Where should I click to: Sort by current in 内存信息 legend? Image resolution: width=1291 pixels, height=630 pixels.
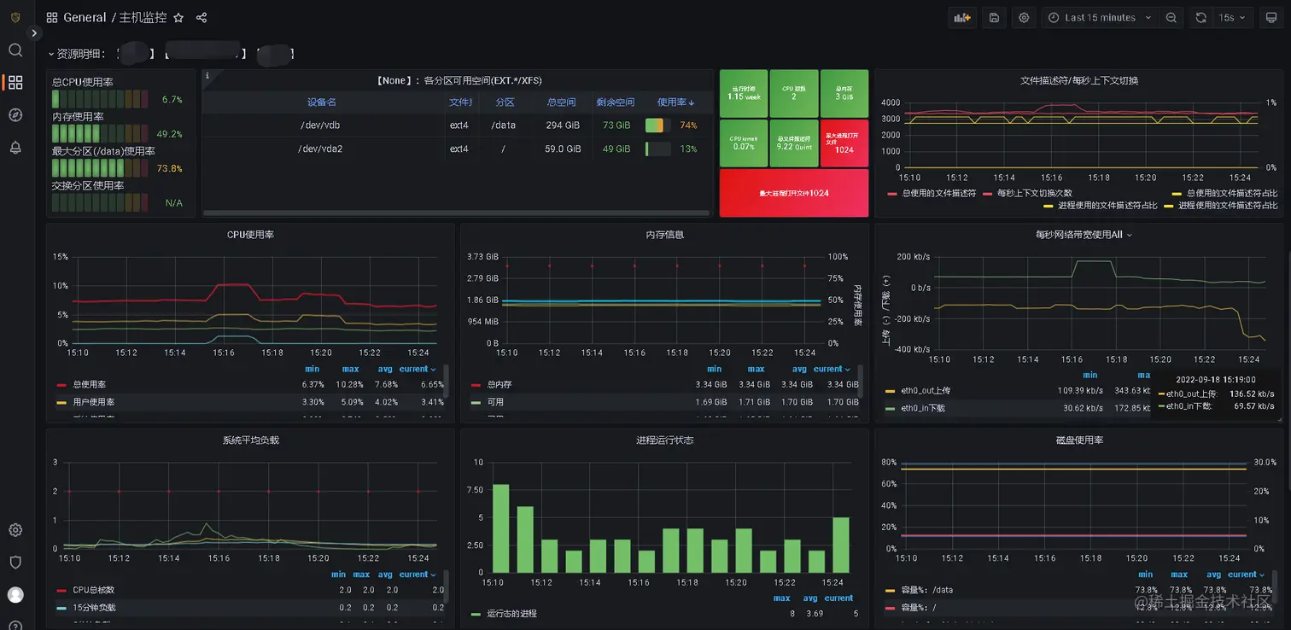point(832,369)
